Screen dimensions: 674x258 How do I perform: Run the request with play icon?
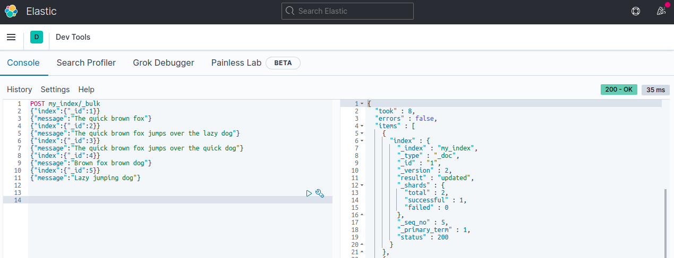click(x=309, y=193)
